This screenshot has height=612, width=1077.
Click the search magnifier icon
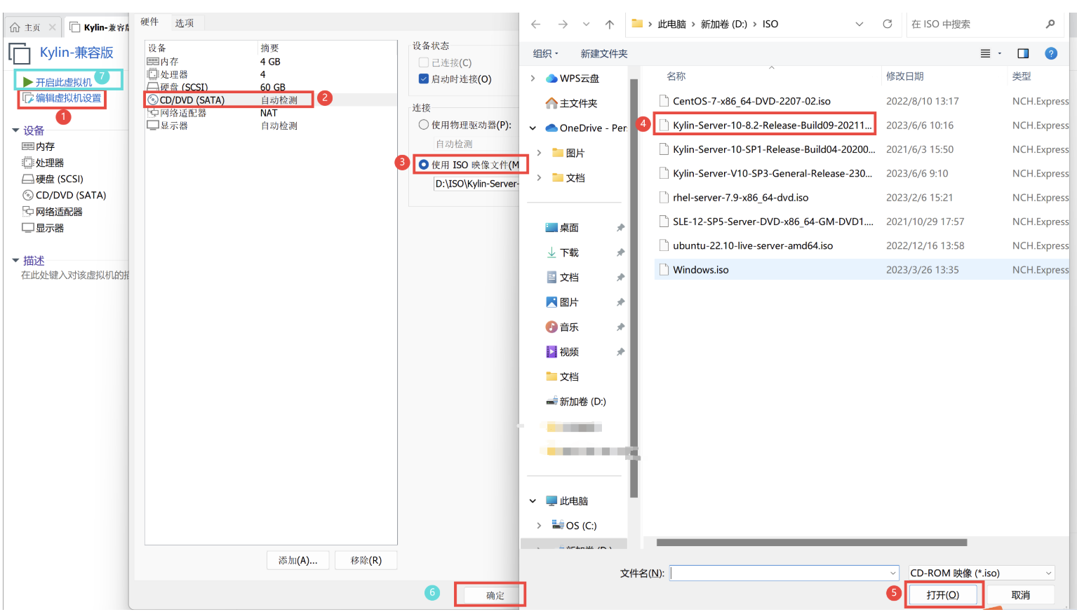pyautogui.click(x=1050, y=24)
